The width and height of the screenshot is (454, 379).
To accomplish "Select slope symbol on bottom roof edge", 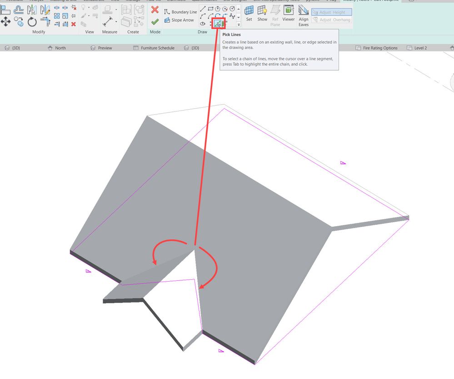I will [221, 351].
